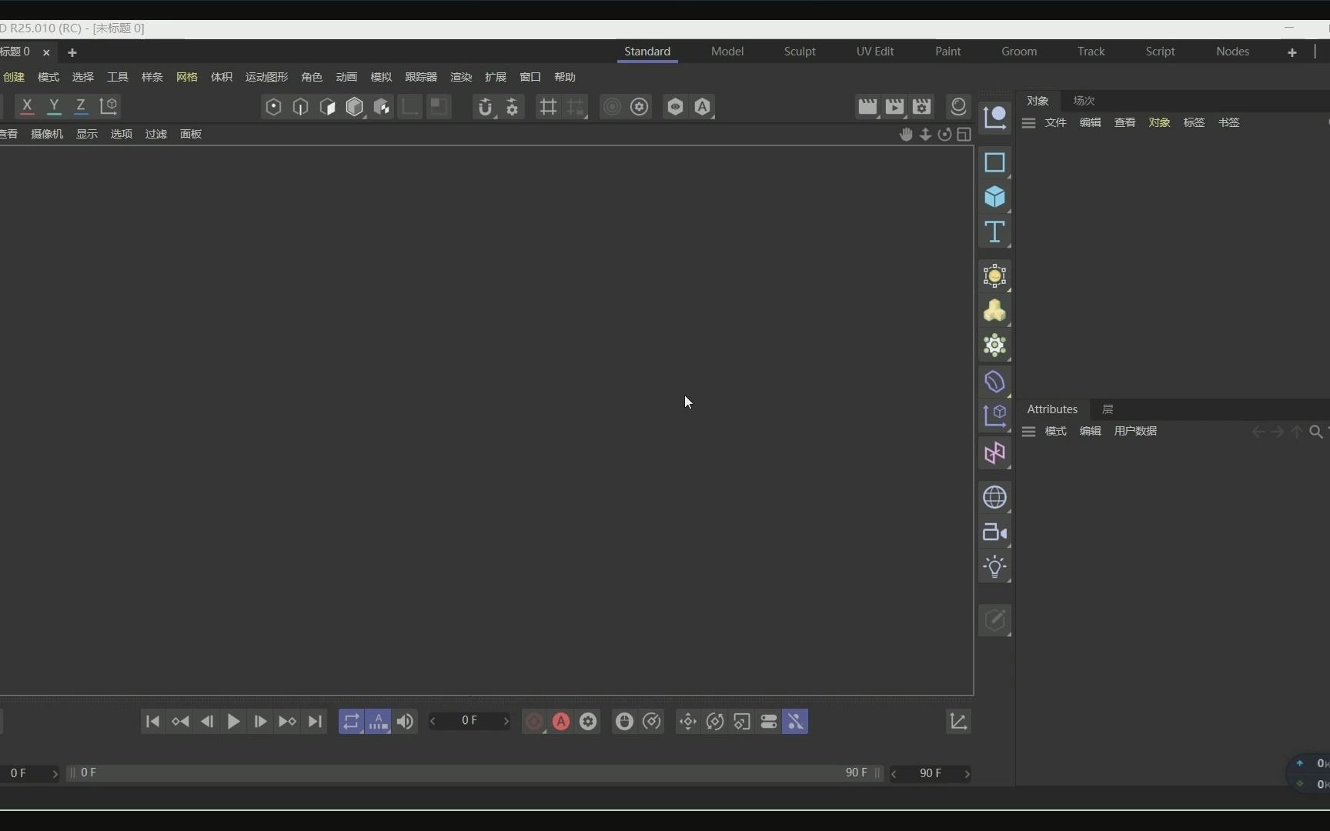Jump to the first frame of the animation
This screenshot has width=1330, height=831.
click(x=152, y=722)
